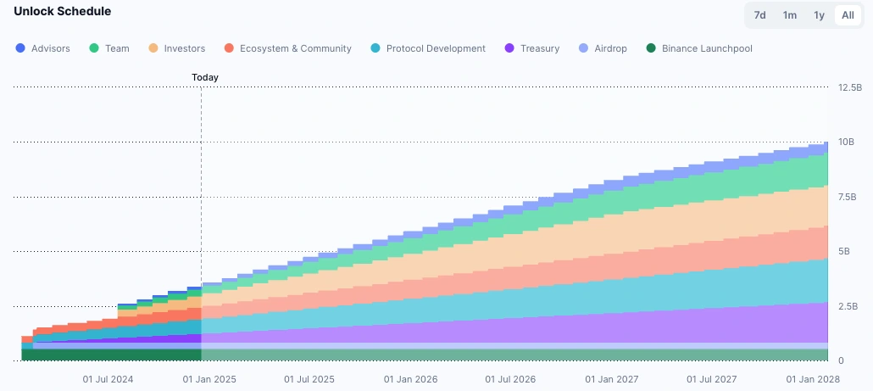Image resolution: width=873 pixels, height=391 pixels.
Task: Toggle Binance Launchpool legend label
Action: point(707,48)
